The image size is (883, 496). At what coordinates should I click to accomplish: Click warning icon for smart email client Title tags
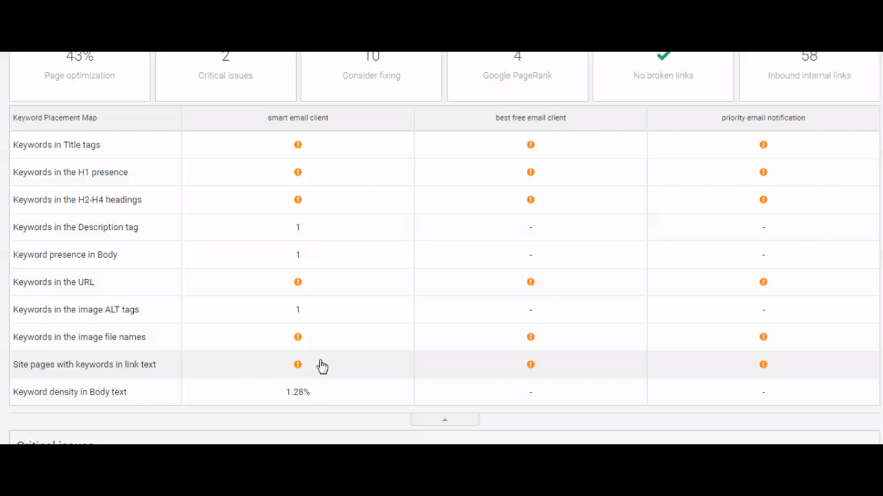click(298, 145)
